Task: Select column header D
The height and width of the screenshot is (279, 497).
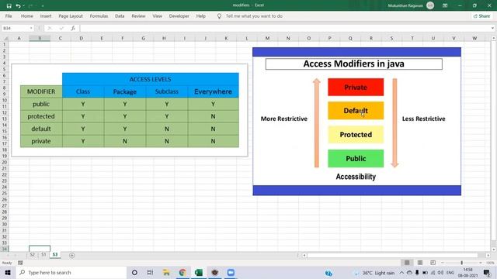Action: pyautogui.click(x=81, y=38)
